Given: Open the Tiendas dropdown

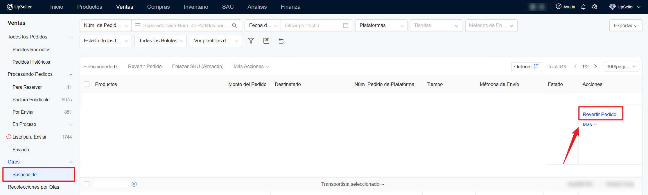Looking at the screenshot, I should pos(436,25).
